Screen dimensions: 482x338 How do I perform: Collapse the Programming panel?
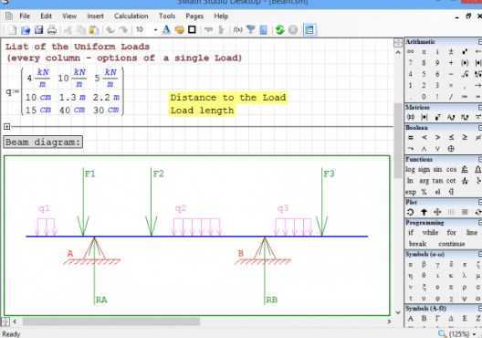click(x=479, y=222)
